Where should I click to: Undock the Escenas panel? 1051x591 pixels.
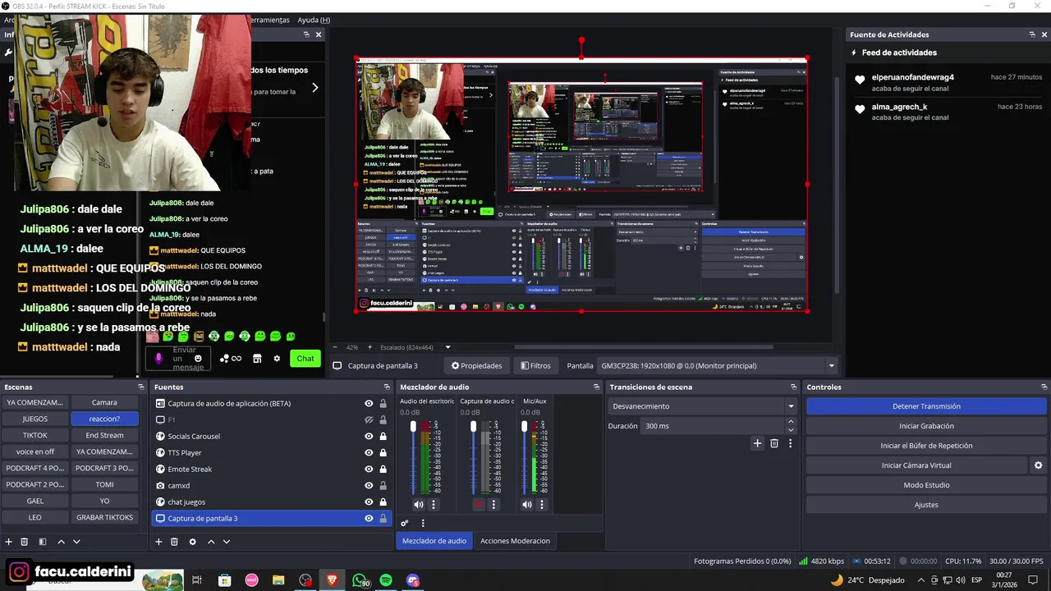click(x=140, y=387)
